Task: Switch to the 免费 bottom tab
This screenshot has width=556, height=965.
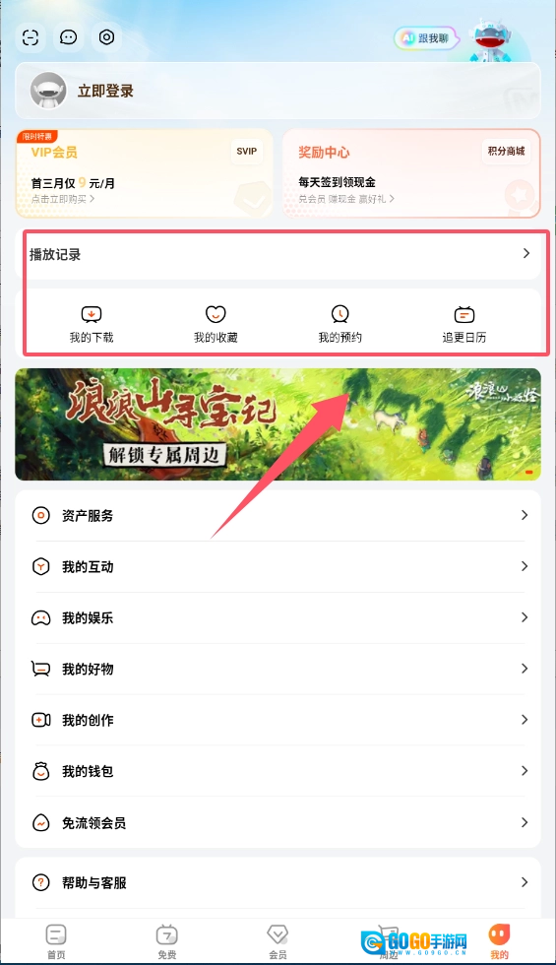Action: [x=166, y=941]
